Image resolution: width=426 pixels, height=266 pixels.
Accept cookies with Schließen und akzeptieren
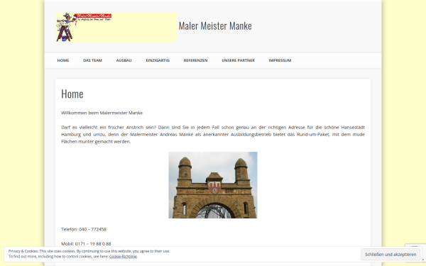pos(390,255)
